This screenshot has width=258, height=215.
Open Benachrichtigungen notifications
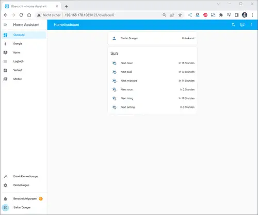tap(24, 198)
